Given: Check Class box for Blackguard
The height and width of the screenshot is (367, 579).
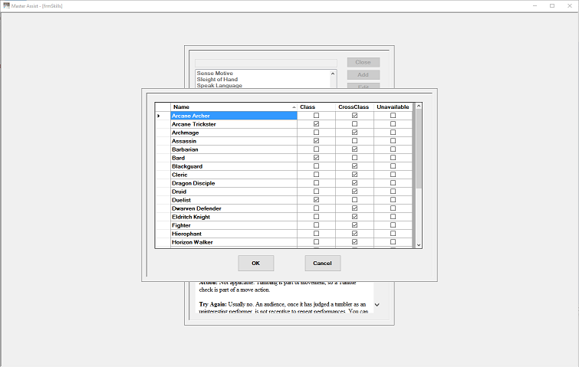Looking at the screenshot, I should point(316,166).
